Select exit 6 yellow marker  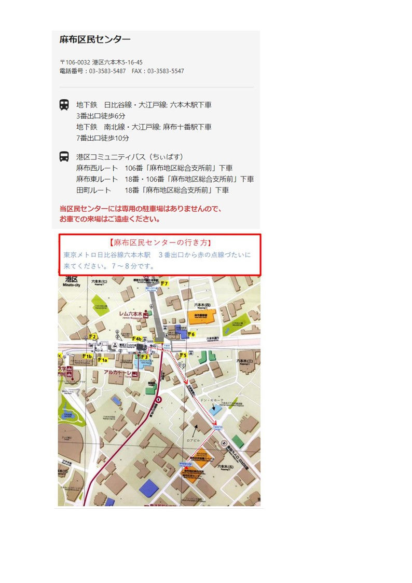(191, 334)
